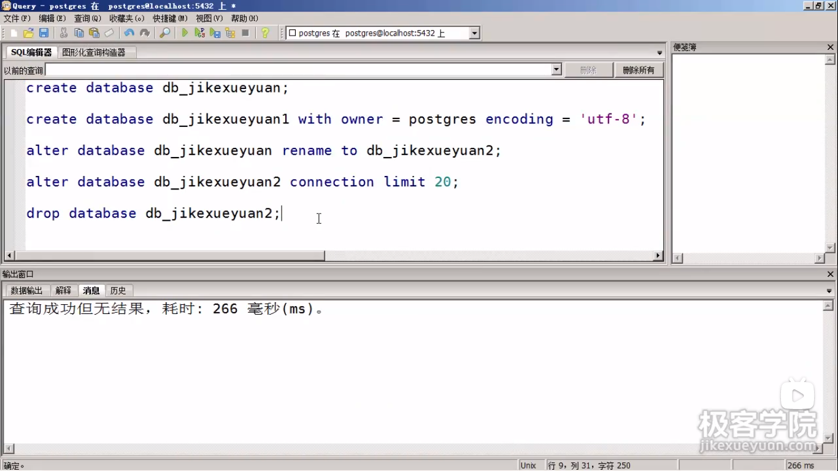
Task: Click the 删除所有 button
Action: click(x=639, y=69)
